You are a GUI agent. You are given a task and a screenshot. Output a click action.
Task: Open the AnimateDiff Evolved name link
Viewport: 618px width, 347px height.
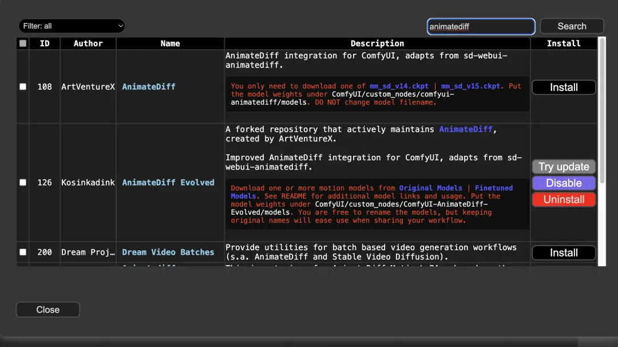pyautogui.click(x=168, y=183)
